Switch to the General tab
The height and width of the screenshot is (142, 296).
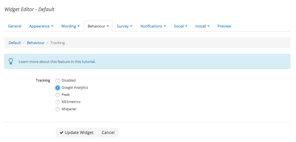click(x=15, y=26)
